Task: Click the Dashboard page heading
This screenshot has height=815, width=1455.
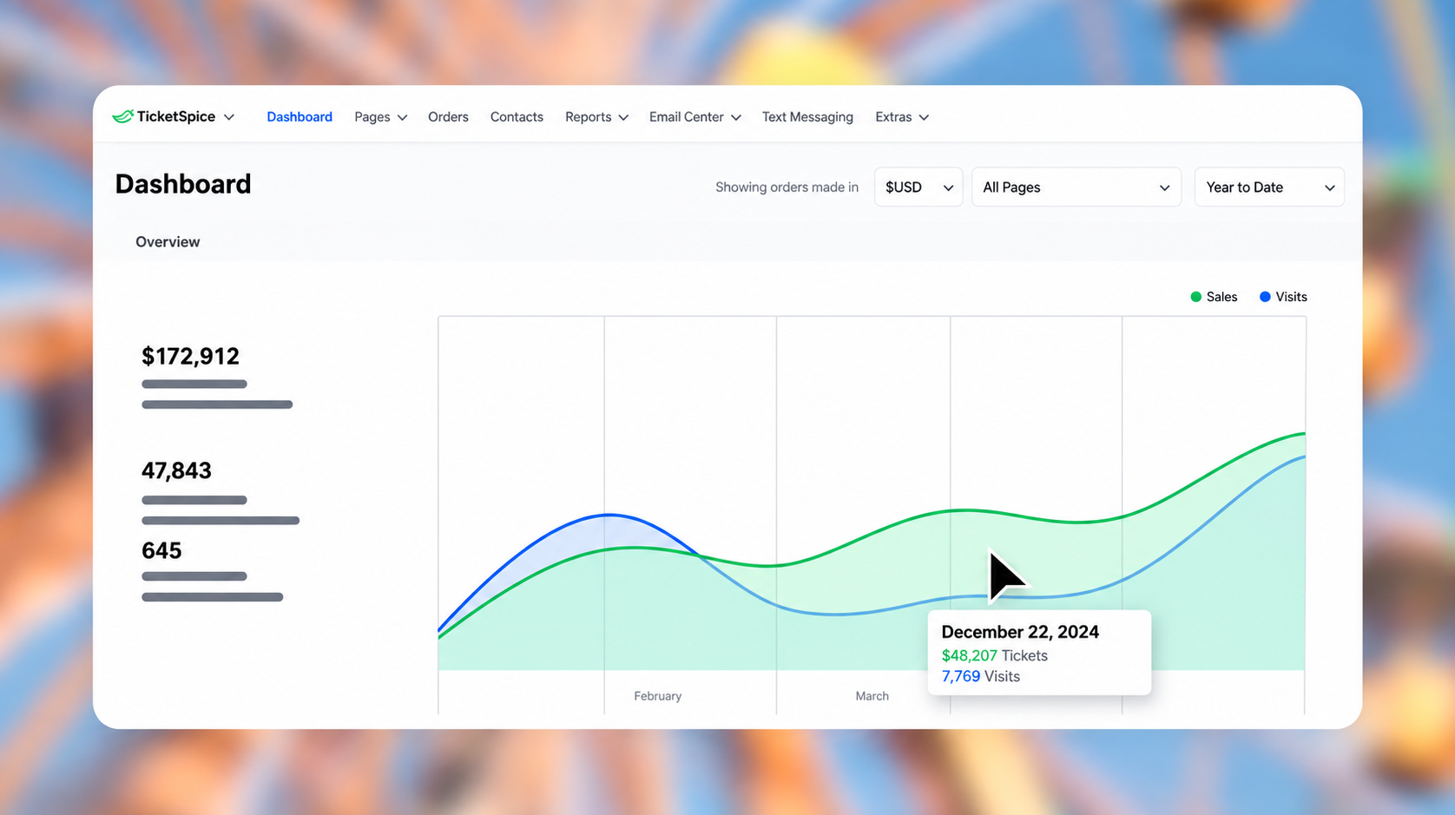Action: 183,184
